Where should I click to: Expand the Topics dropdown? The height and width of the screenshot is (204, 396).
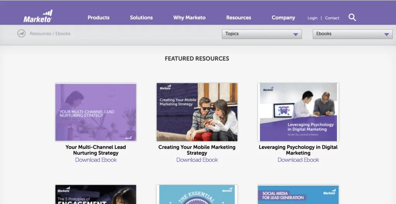pos(262,34)
